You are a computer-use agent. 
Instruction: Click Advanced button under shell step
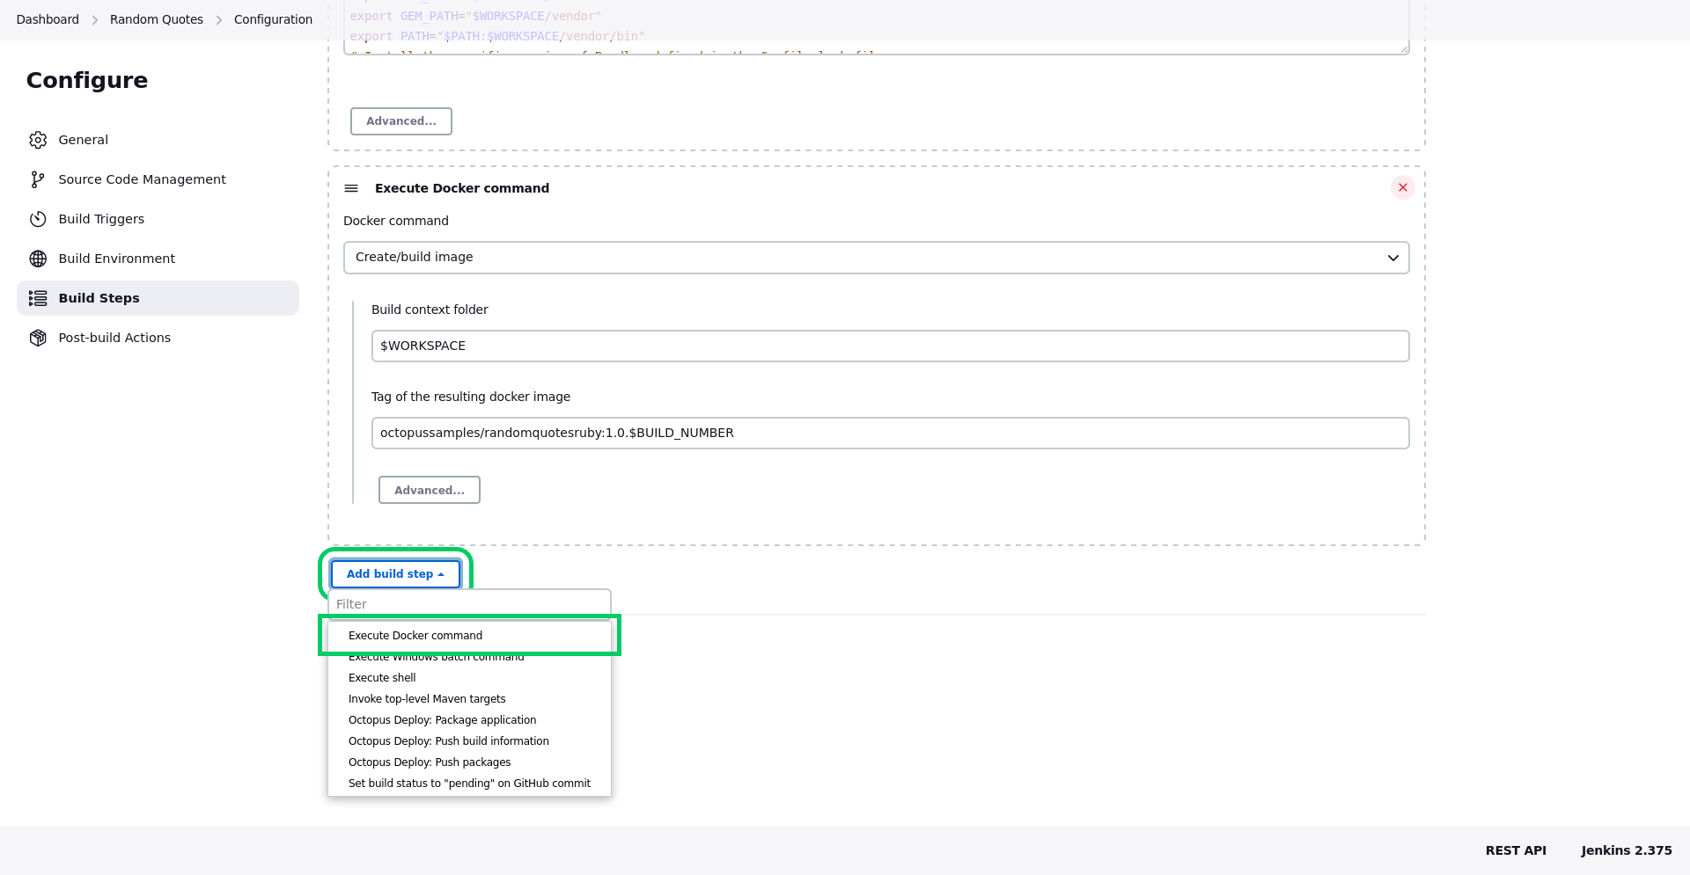coord(401,121)
